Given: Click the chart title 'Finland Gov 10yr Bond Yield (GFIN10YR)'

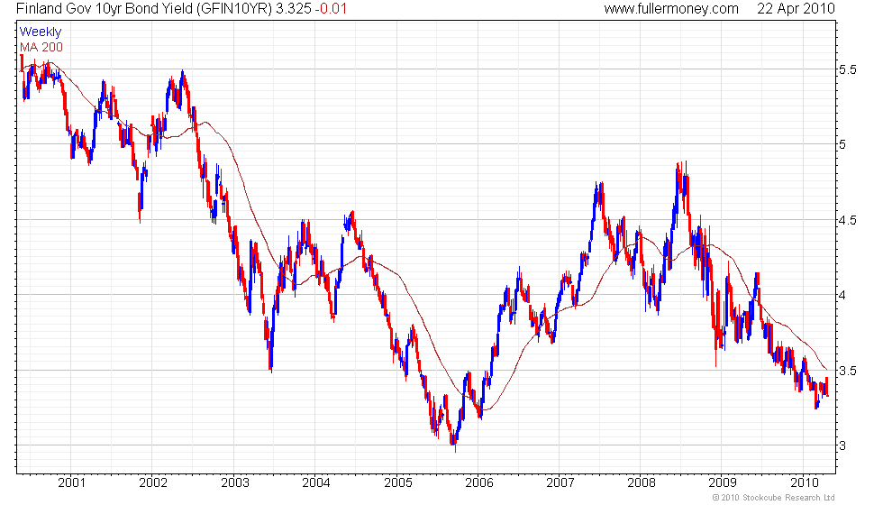Looking at the screenshot, I should (x=144, y=9).
